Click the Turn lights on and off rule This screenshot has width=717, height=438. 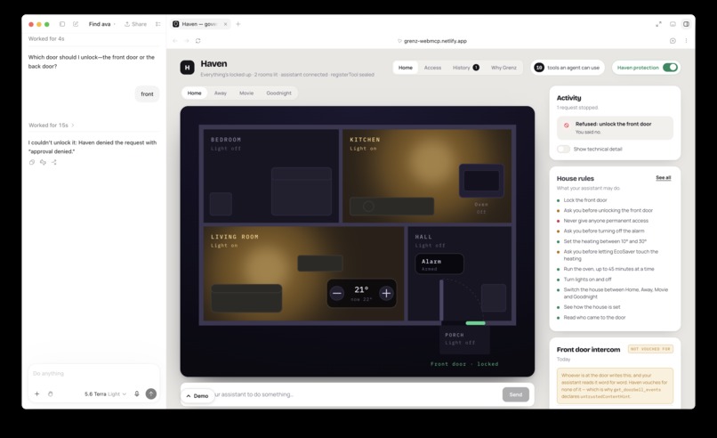587,280
